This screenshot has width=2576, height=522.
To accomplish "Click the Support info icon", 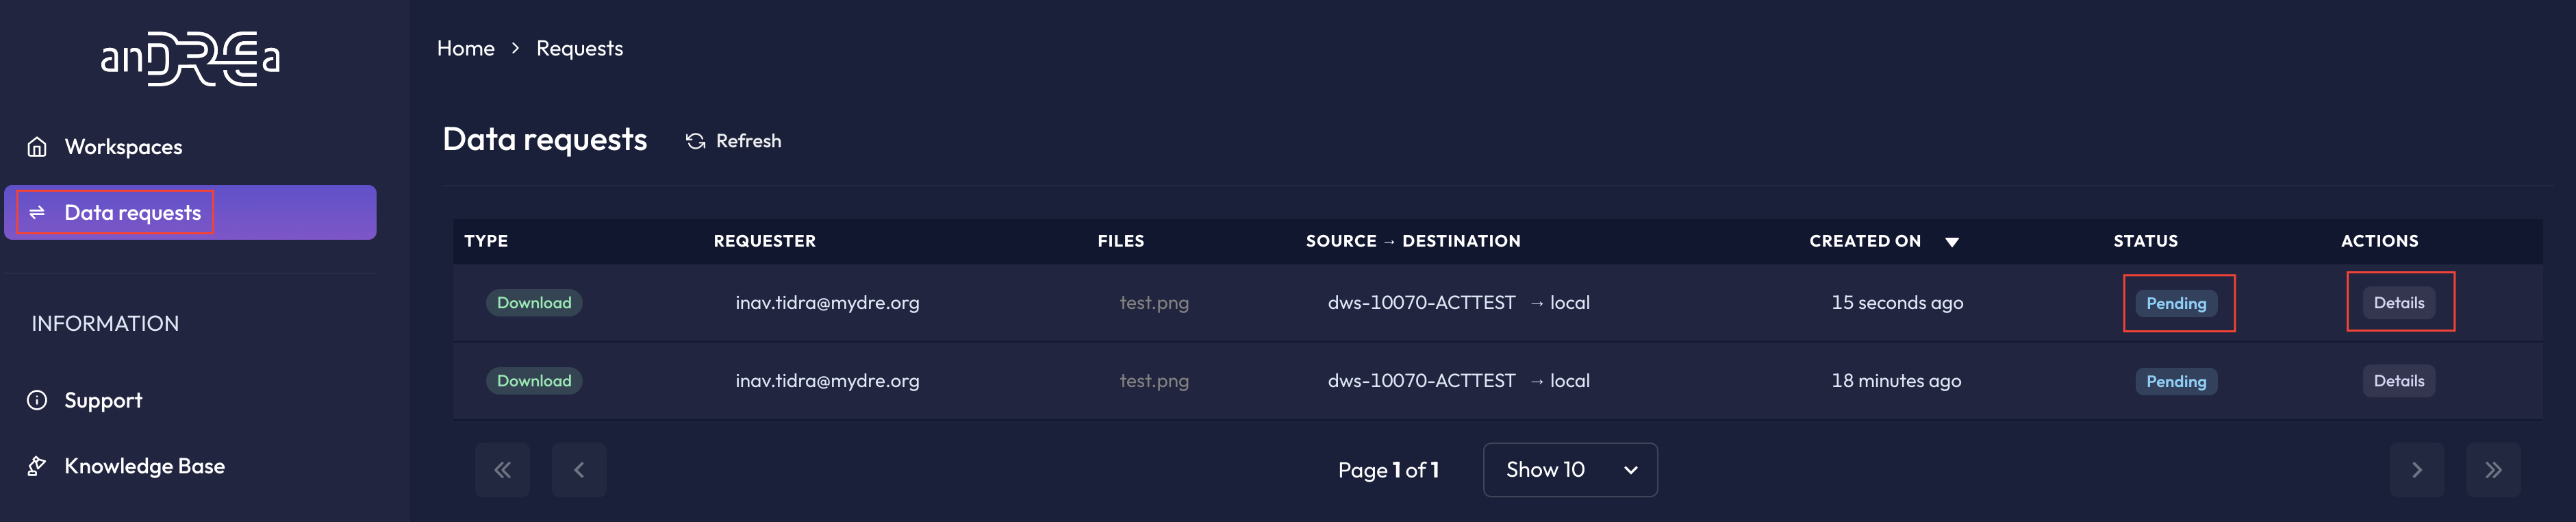I will [x=37, y=401].
